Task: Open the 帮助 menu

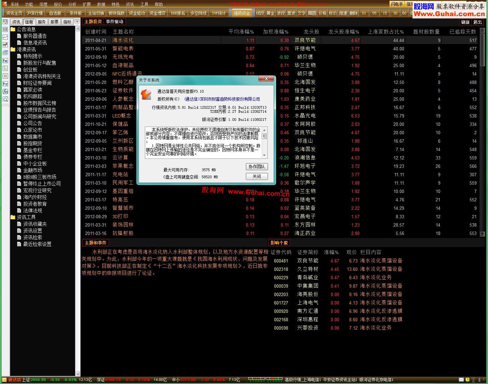Action: tap(159, 4)
